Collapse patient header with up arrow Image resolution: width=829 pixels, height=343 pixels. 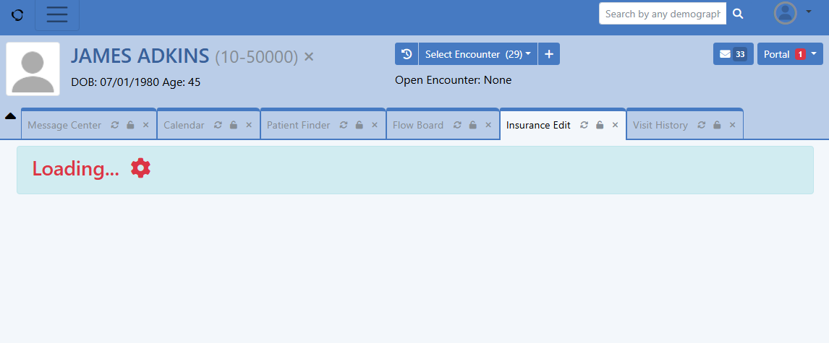tap(11, 116)
